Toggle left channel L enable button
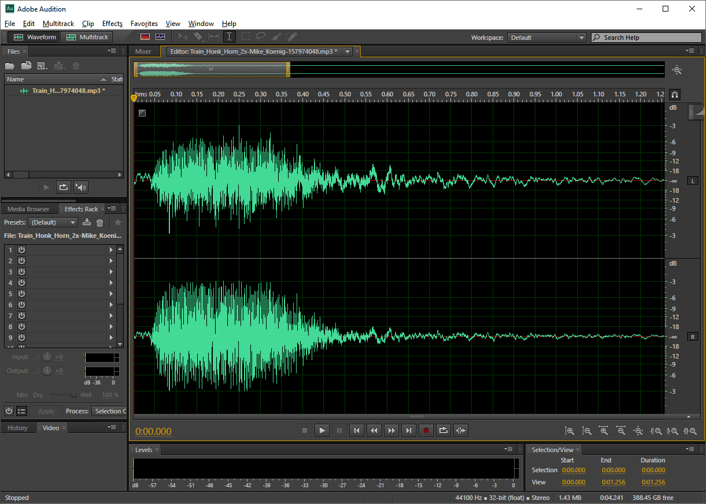 (692, 181)
